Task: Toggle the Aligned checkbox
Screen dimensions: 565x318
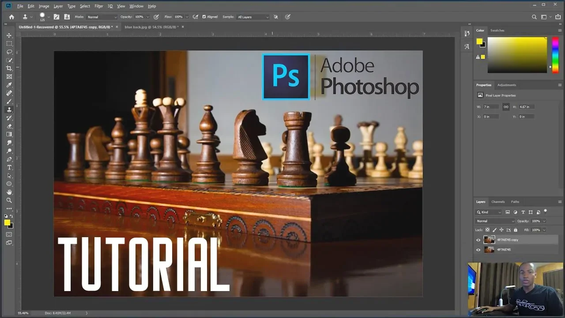Action: pos(204,17)
